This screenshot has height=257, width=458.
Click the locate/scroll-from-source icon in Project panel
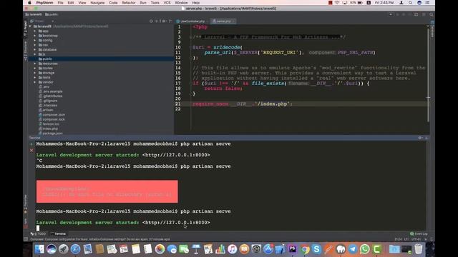pos(151,21)
